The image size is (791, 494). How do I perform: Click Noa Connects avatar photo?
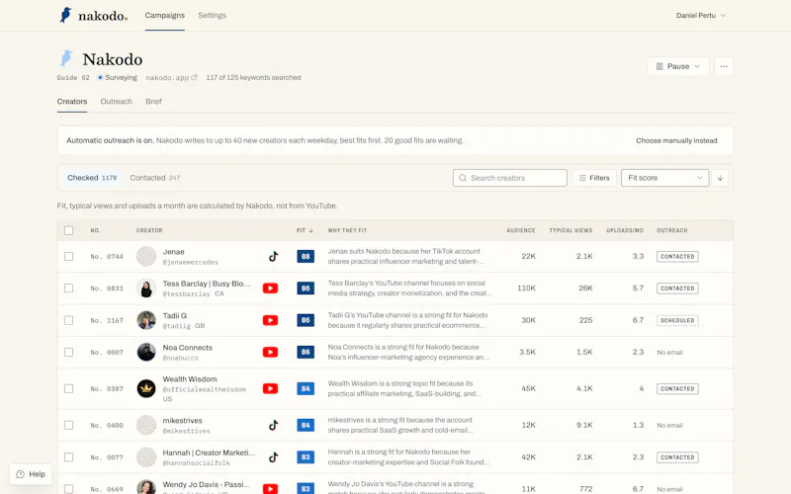[146, 352]
